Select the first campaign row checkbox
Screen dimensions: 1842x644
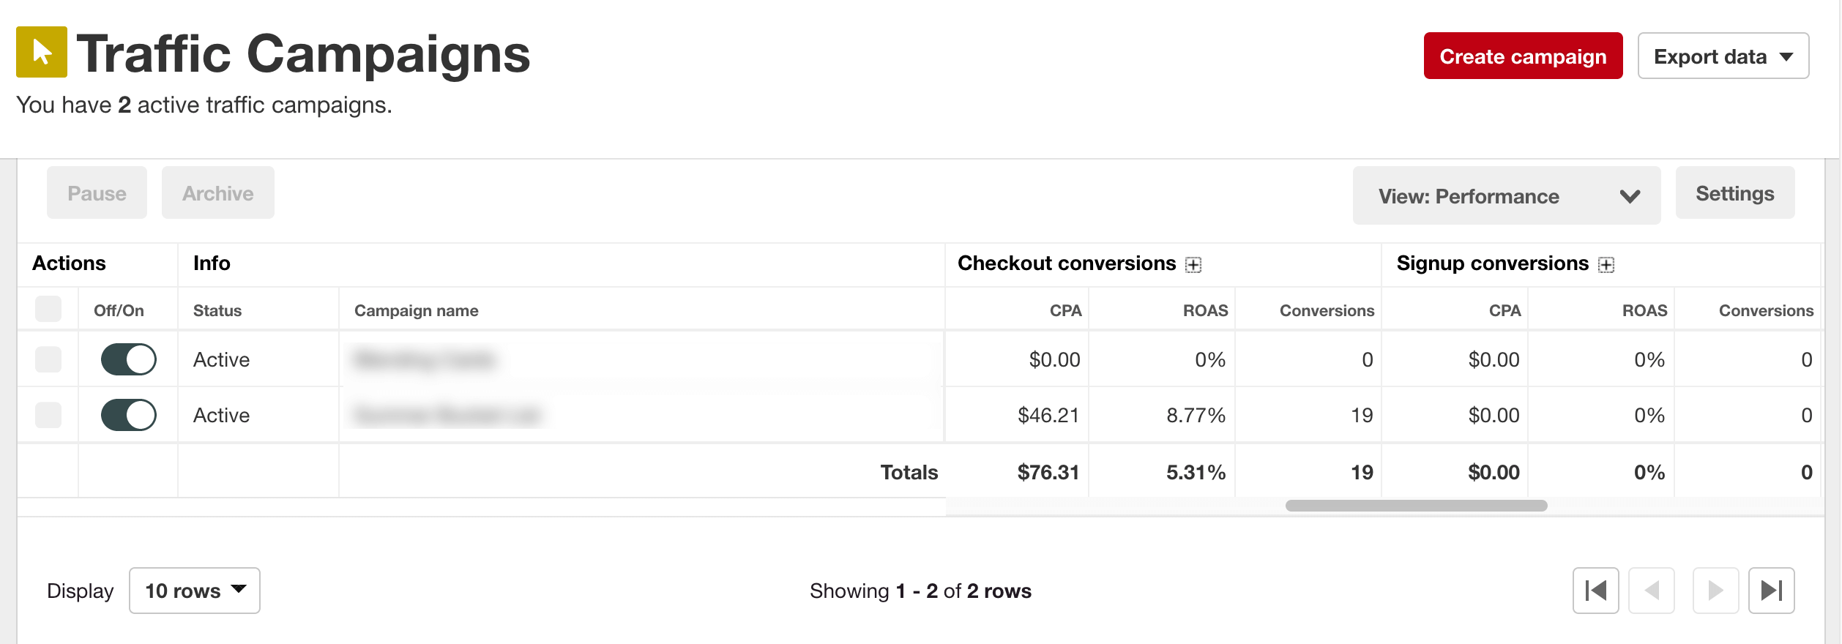(48, 359)
